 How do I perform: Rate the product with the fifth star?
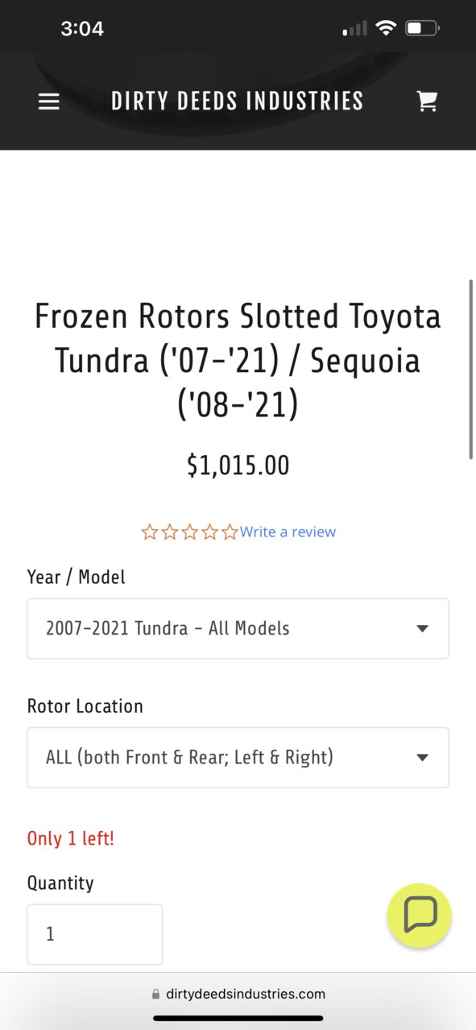click(x=230, y=532)
